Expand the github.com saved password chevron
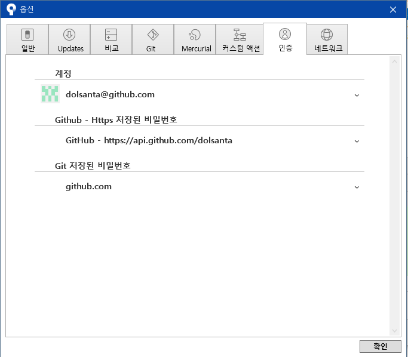408x357 pixels. pos(357,187)
